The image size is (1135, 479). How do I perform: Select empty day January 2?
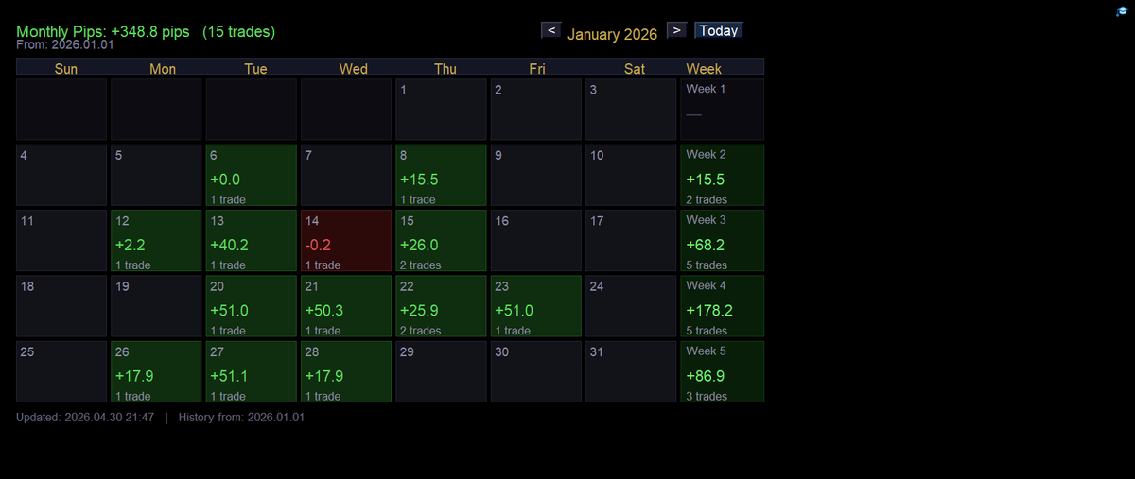tap(535, 110)
